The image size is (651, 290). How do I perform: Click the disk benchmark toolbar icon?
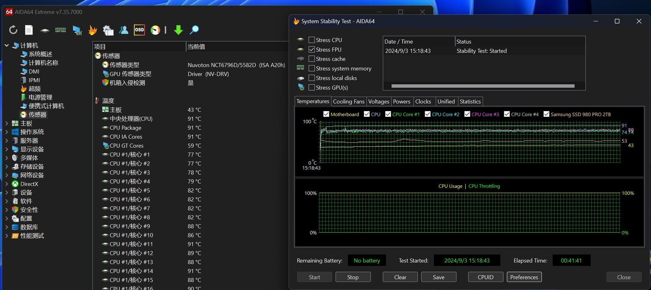pos(45,30)
